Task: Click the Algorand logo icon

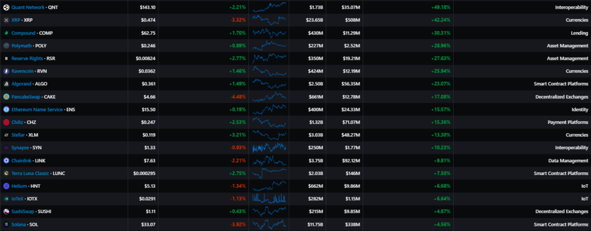Action: coord(6,84)
